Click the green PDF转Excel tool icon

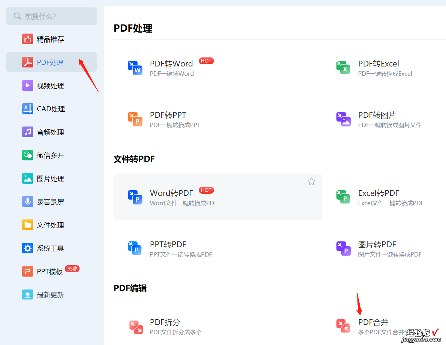pyautogui.click(x=343, y=67)
